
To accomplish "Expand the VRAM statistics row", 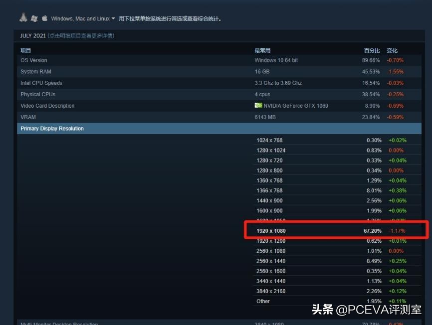I will pyautogui.click(x=28, y=117).
